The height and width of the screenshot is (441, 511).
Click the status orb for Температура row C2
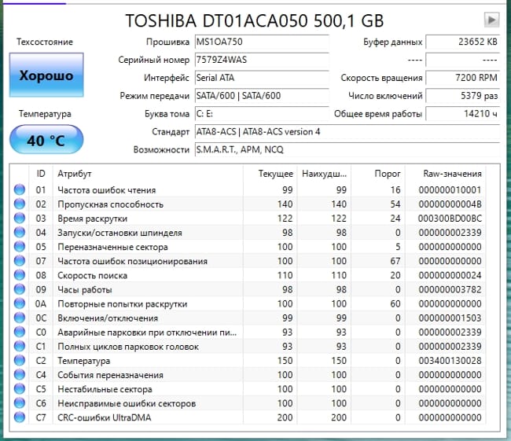[x=20, y=361]
